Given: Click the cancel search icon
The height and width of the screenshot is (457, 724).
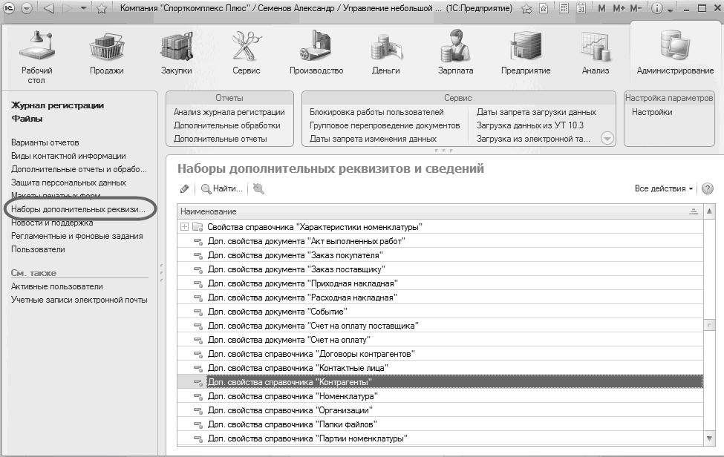Looking at the screenshot, I should (258, 188).
